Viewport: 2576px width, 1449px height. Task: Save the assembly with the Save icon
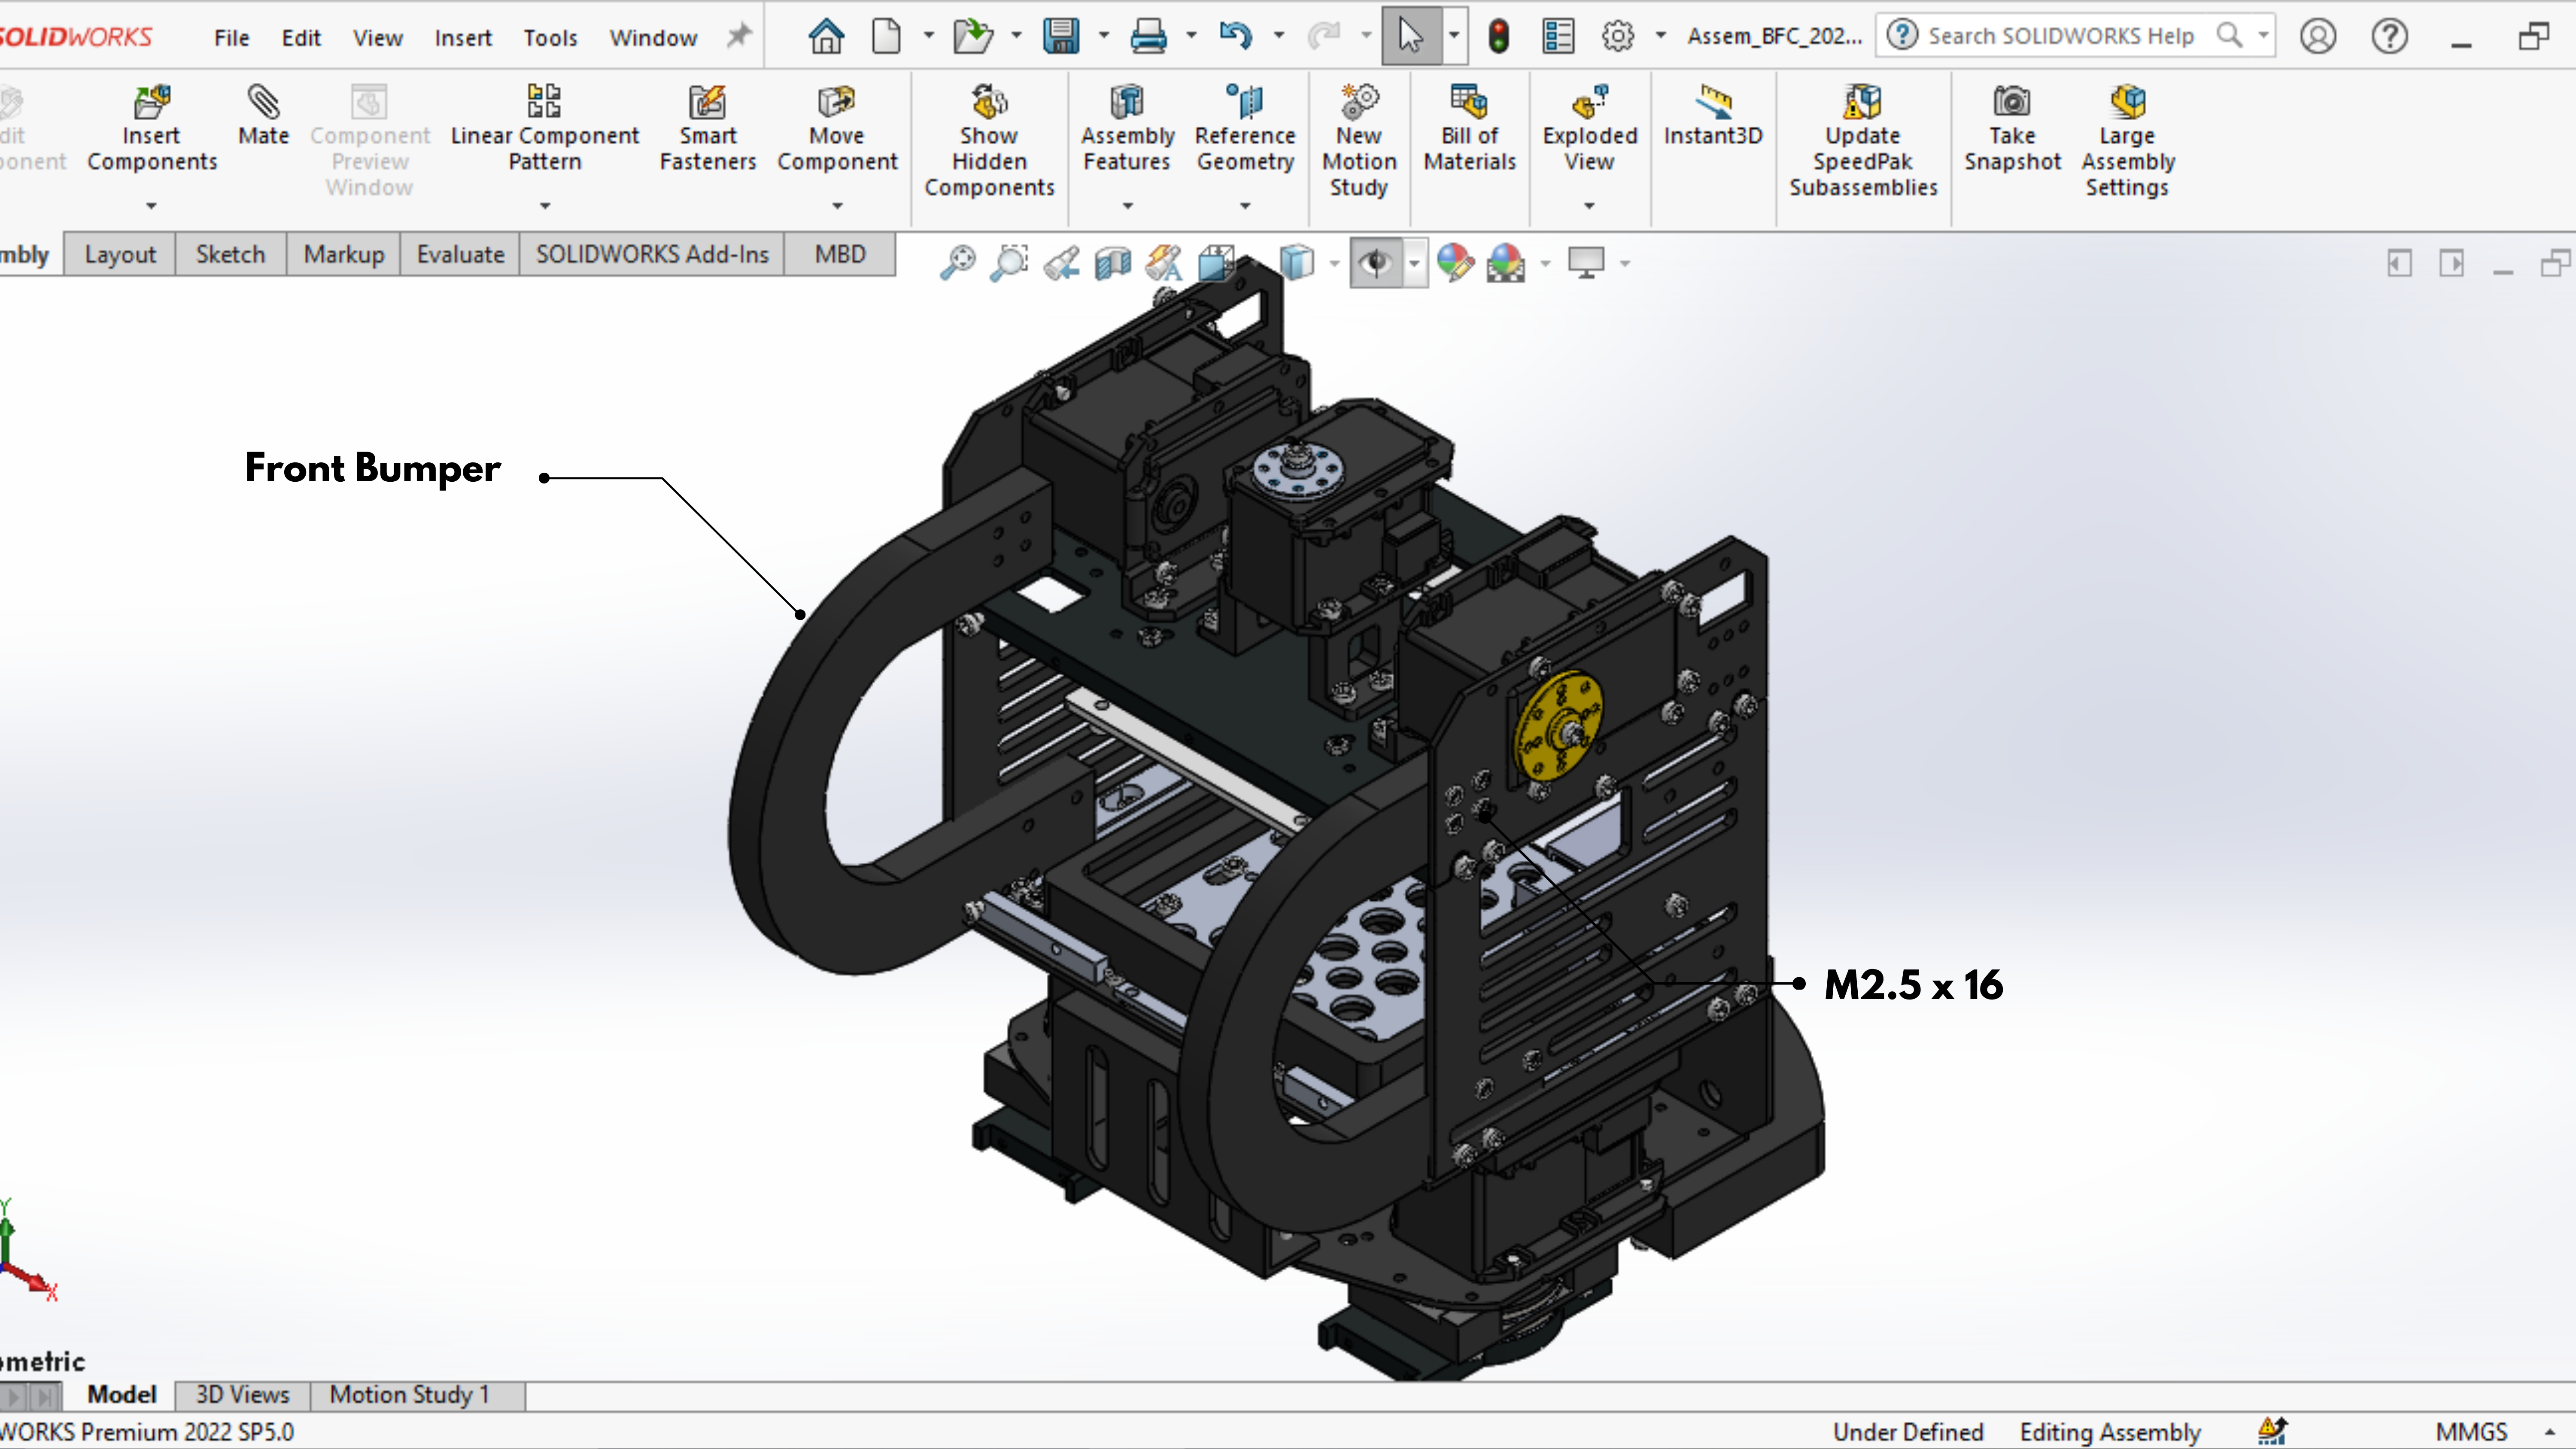point(1060,37)
